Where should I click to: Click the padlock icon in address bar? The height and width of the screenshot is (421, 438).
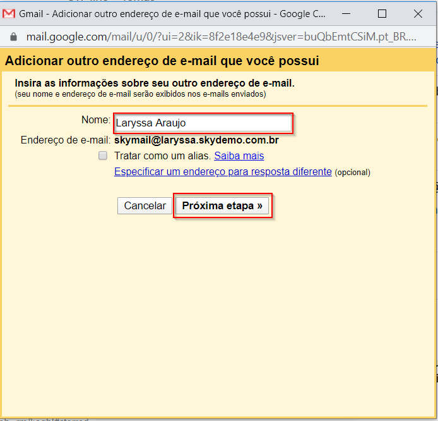coord(13,37)
